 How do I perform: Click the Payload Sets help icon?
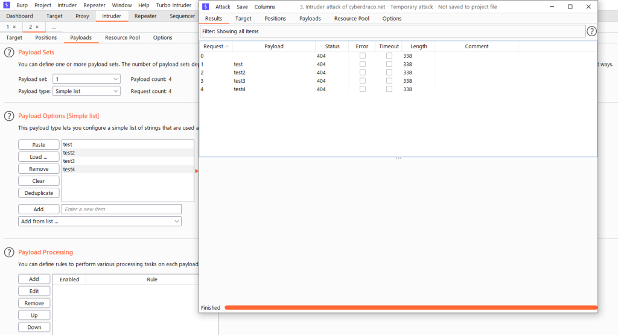9,53
